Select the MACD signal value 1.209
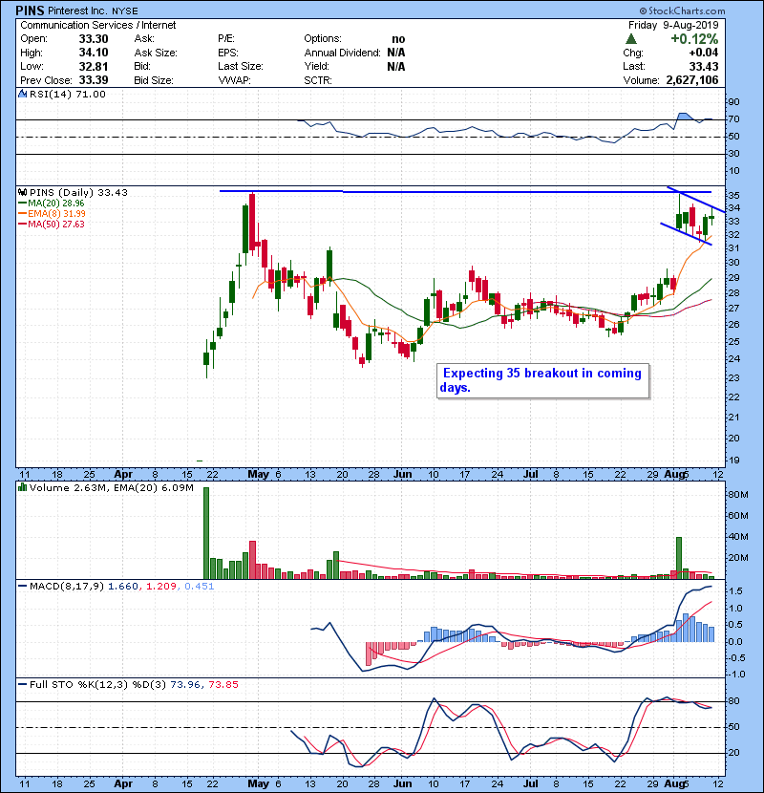This screenshot has height=793, width=764. click(x=161, y=587)
